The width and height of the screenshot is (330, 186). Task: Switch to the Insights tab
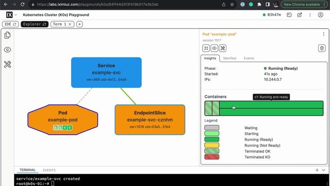(210, 58)
